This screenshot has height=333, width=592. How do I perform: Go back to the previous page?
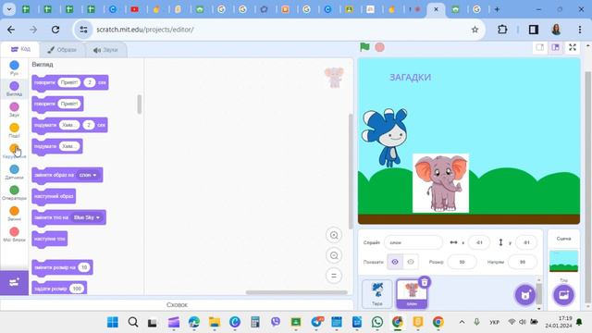[x=11, y=30]
